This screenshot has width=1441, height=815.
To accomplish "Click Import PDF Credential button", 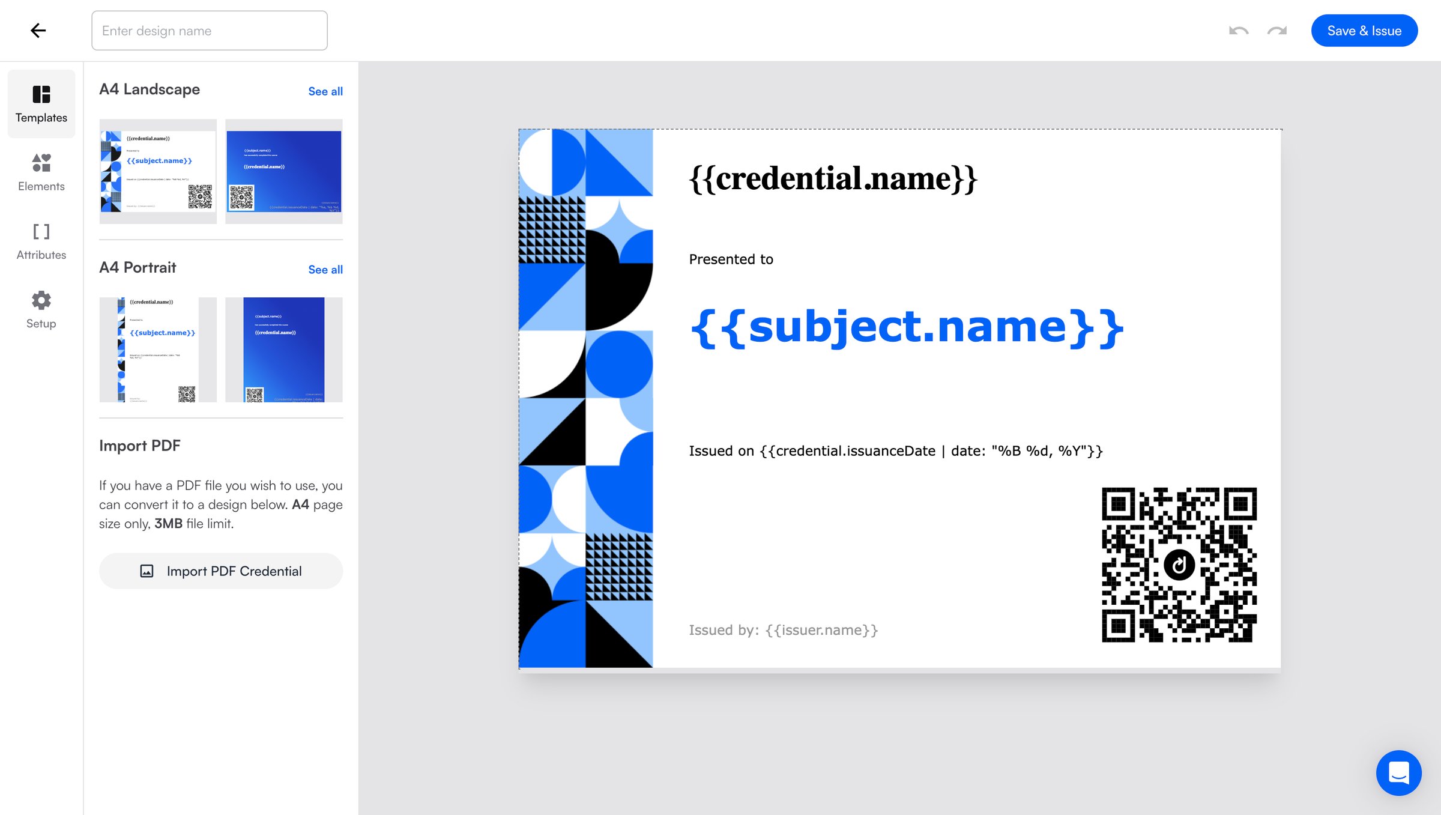I will coord(221,571).
